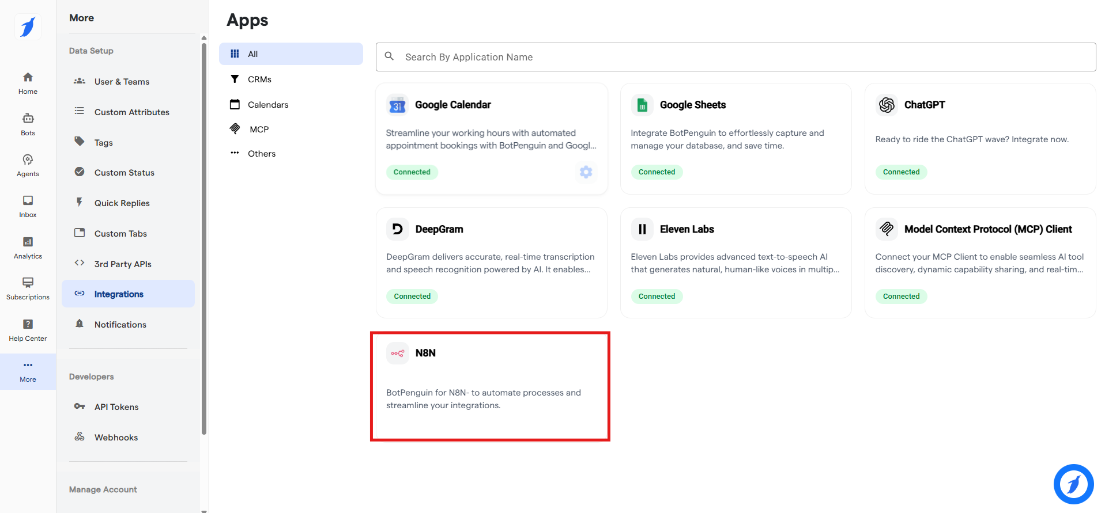Open the N8N integration card

click(x=490, y=386)
